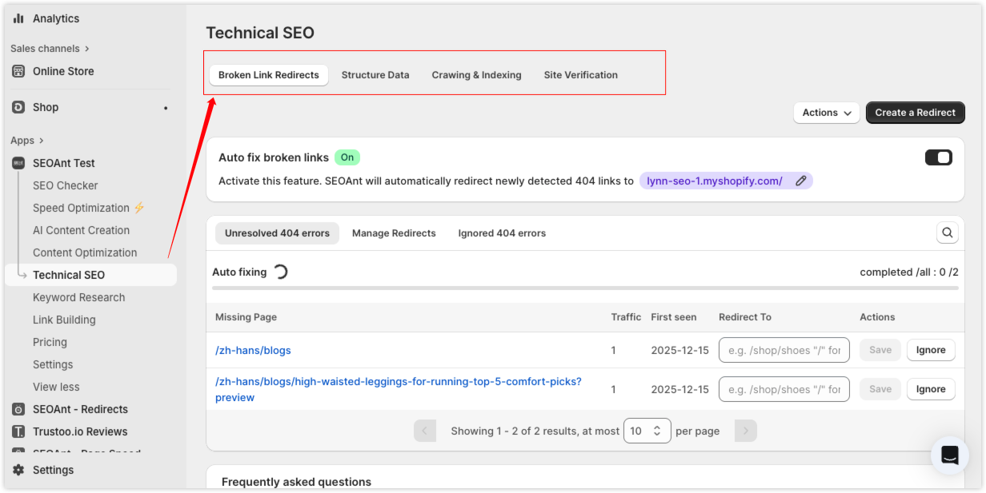Image resolution: width=986 pixels, height=493 pixels.
Task: Expand the Apps section chevron
Action: (41, 141)
